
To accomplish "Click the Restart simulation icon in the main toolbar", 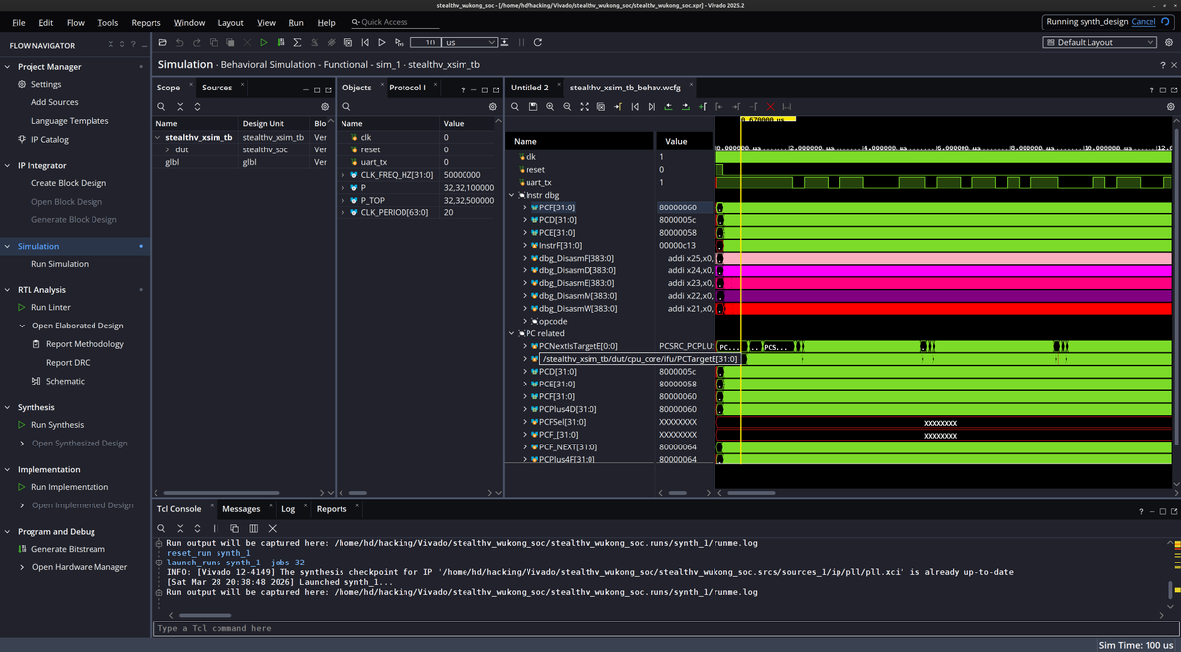I will 365,42.
